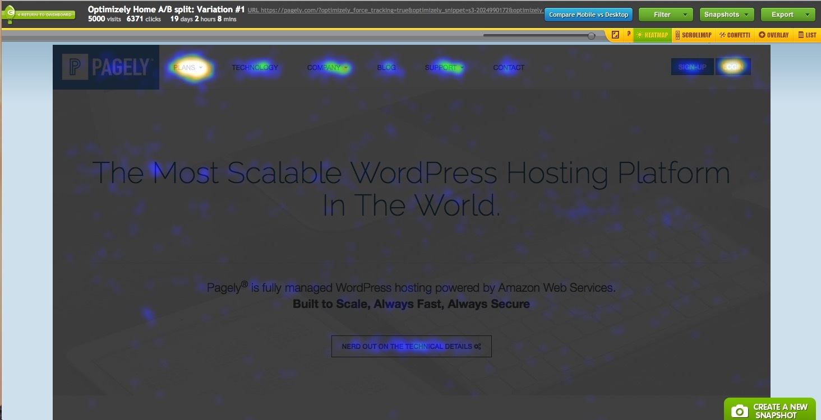This screenshot has height=420, width=821.
Task: Switch to the Heatmap tab
Action: click(652, 35)
